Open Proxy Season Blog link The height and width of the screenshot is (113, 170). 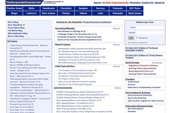16,28
